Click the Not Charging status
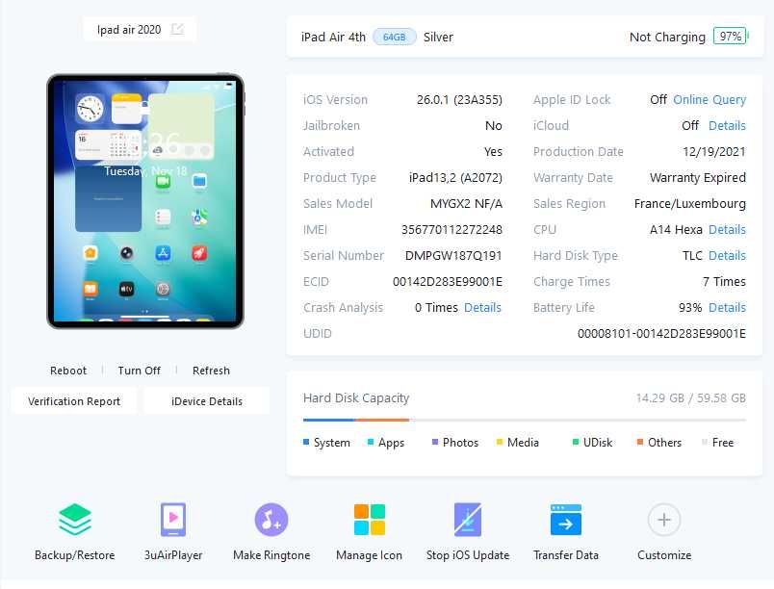 point(667,37)
